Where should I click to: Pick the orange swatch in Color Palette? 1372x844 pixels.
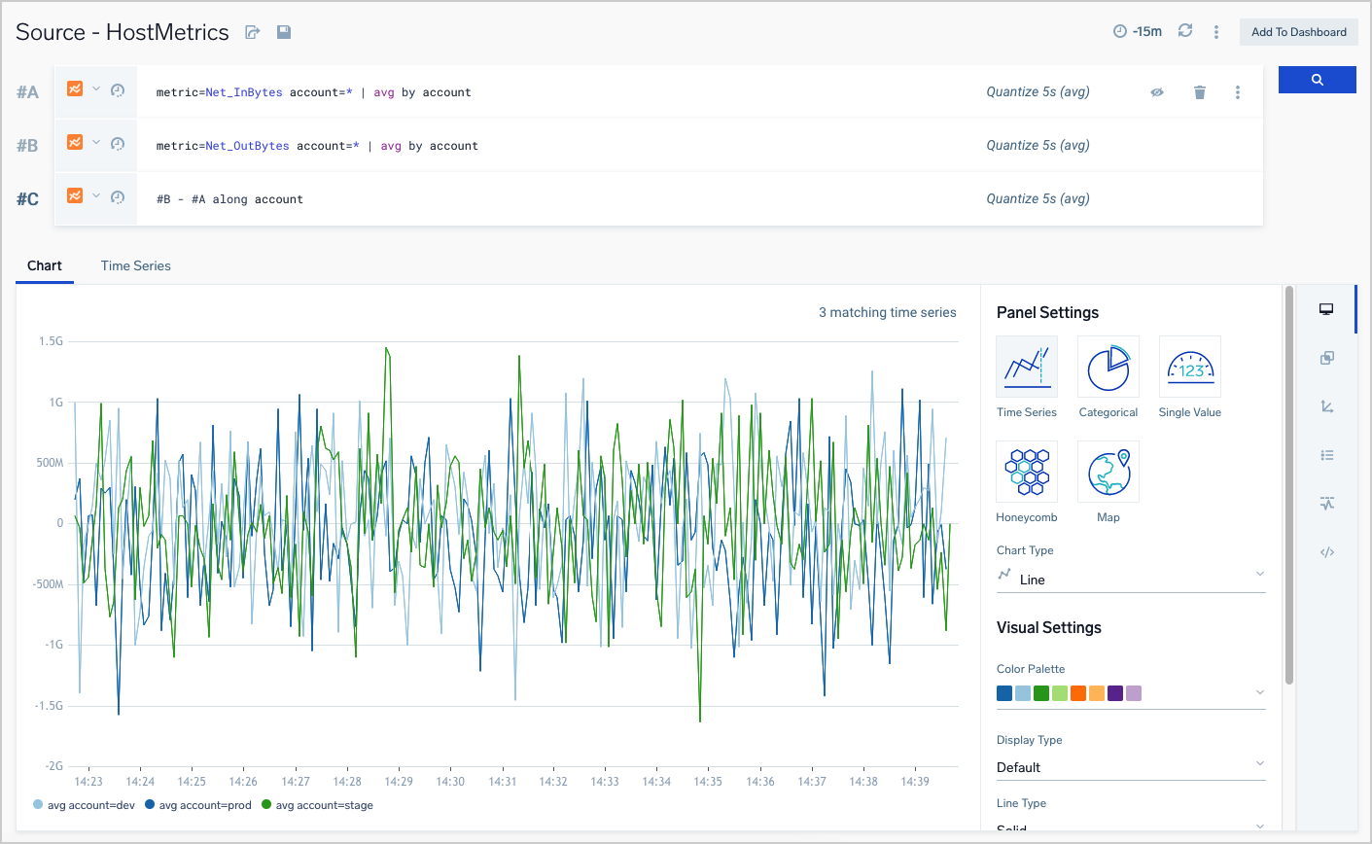click(x=1077, y=693)
